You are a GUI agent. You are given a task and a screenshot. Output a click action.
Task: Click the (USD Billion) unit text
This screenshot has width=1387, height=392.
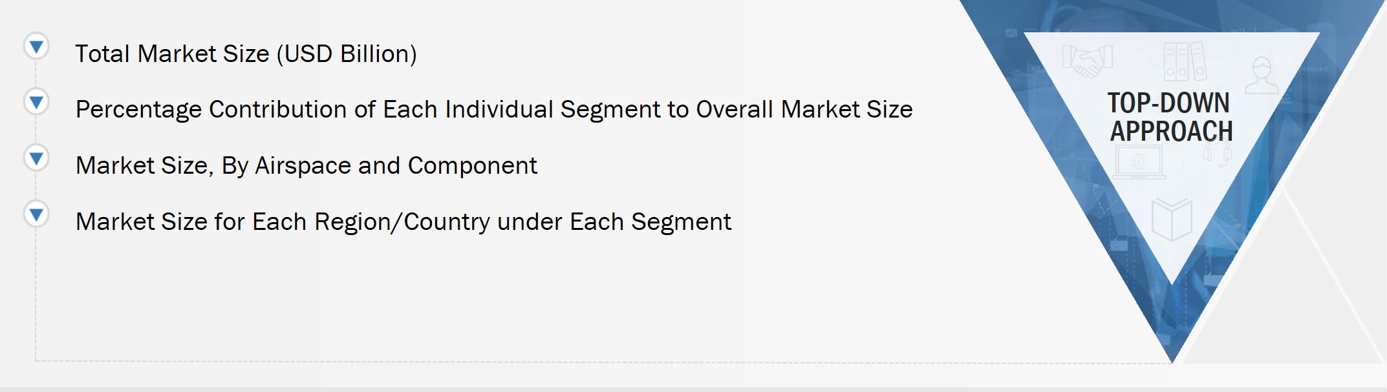click(347, 54)
